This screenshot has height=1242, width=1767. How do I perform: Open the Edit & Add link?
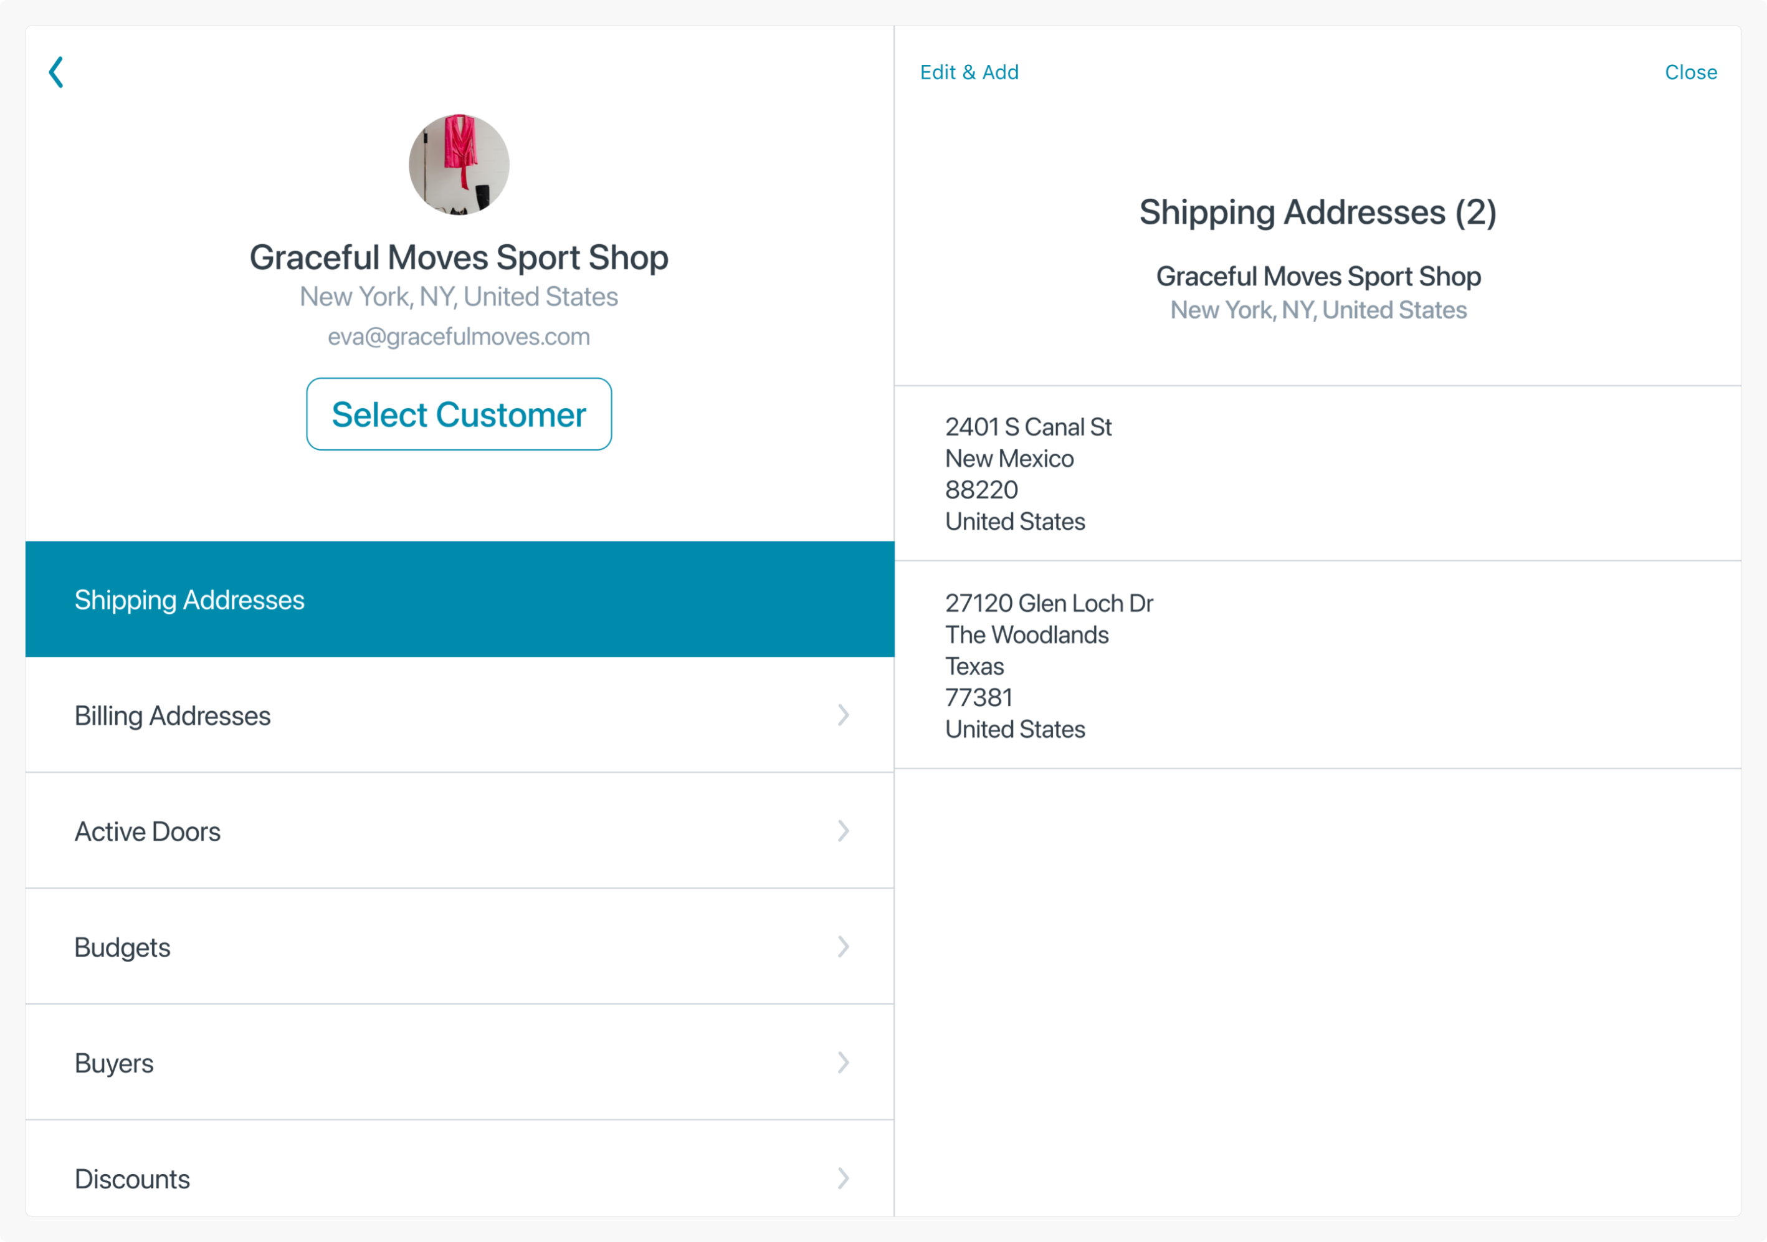(969, 72)
